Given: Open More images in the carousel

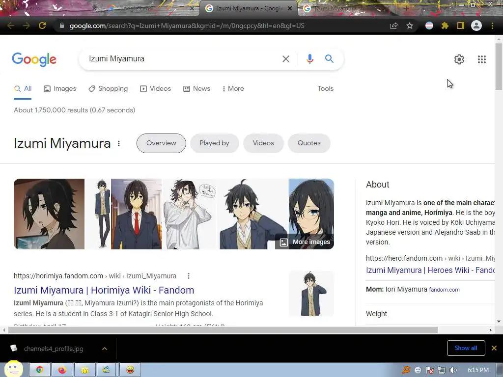Looking at the screenshot, I should [305, 242].
